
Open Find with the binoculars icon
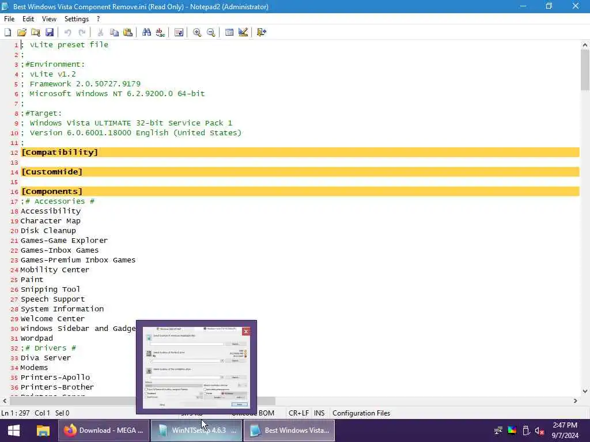click(146, 32)
